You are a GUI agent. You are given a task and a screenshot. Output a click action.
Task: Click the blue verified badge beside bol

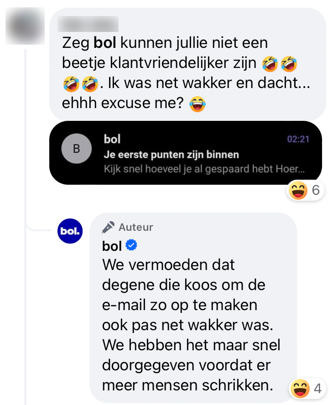(x=131, y=245)
